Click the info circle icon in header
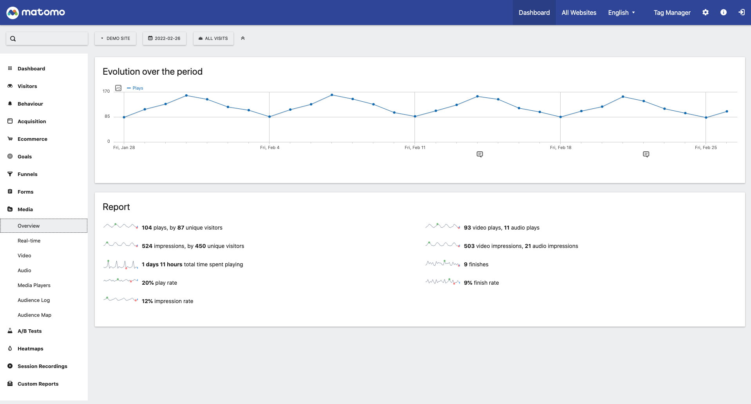The height and width of the screenshot is (404, 751). click(723, 13)
